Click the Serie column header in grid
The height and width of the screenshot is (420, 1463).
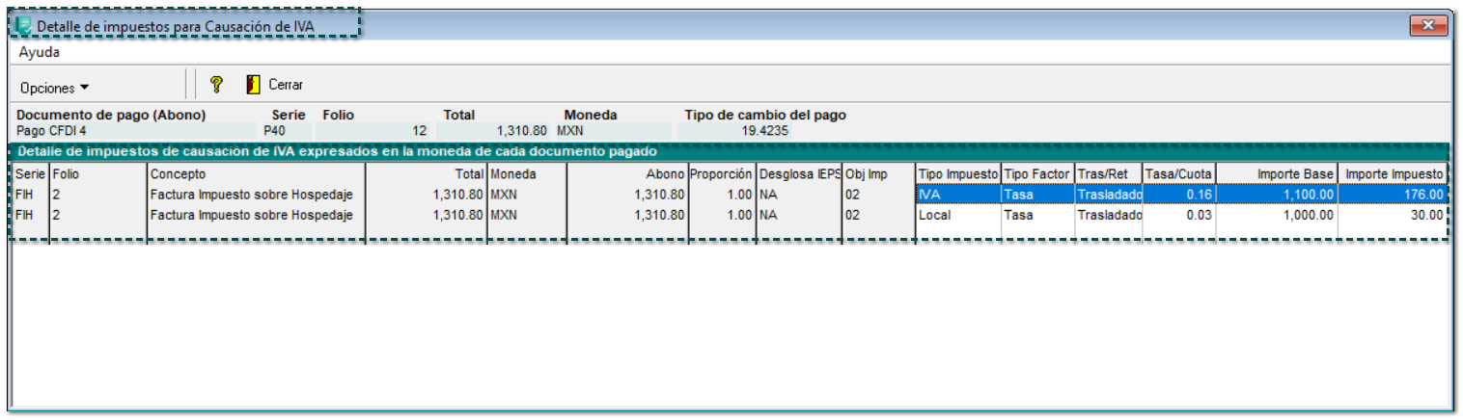[x=31, y=174]
